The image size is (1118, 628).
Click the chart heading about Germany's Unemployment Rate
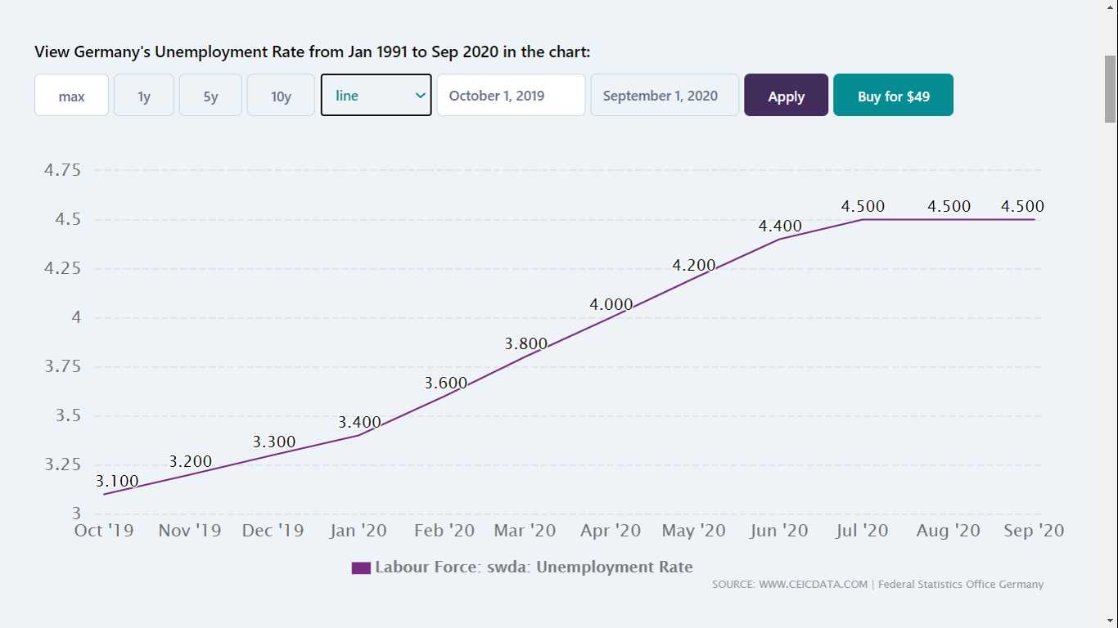312,52
